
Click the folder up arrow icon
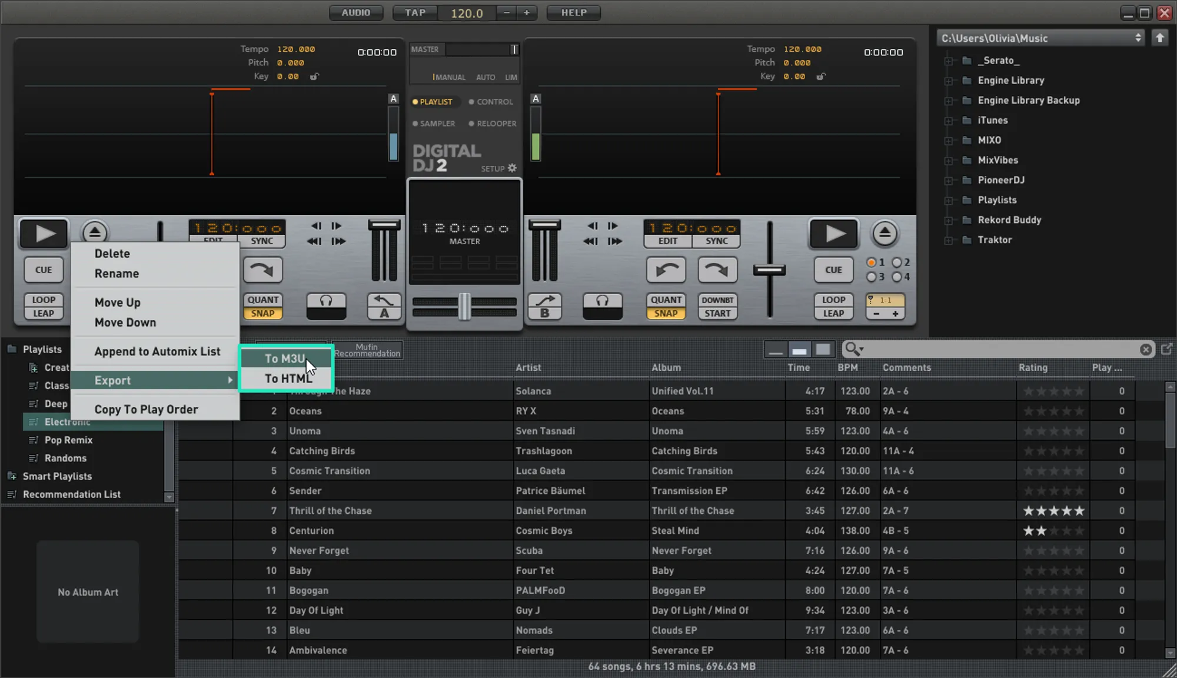tap(1159, 38)
